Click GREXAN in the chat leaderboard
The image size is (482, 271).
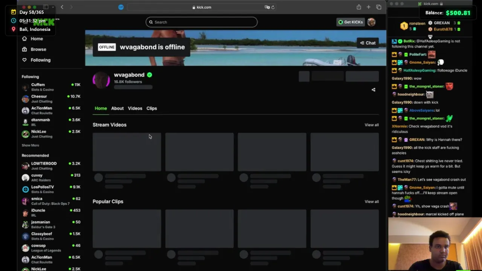point(442,23)
